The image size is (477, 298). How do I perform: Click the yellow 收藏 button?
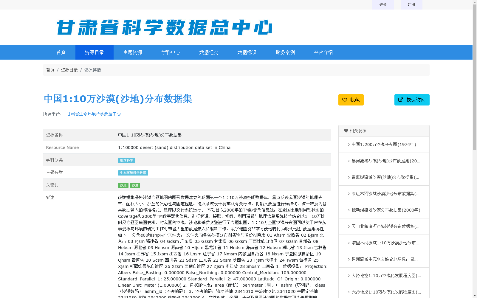[351, 100]
